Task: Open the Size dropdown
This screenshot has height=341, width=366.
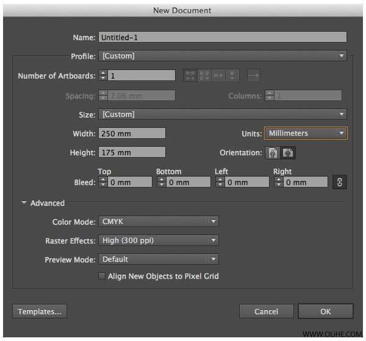Action: 223,114
